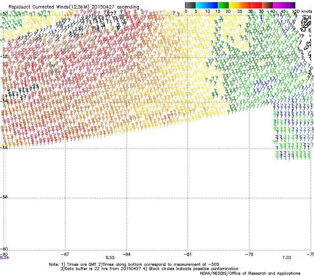Click the -58 latitude axis label

pyautogui.click(x=4, y=197)
